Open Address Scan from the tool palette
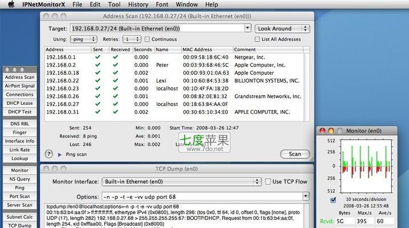 click(19, 77)
